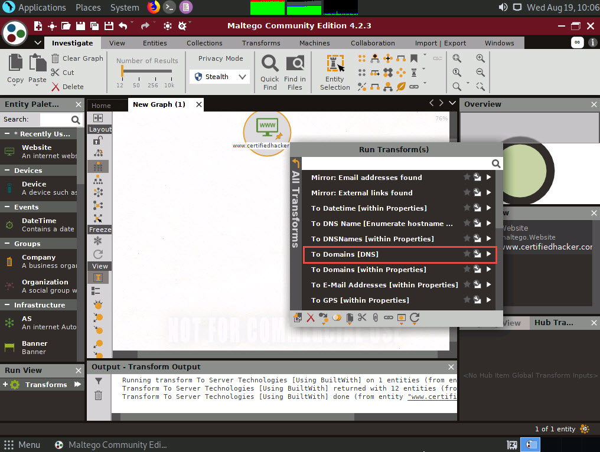Click the Delete button in ribbon
The width and height of the screenshot is (600, 452).
(x=67, y=87)
